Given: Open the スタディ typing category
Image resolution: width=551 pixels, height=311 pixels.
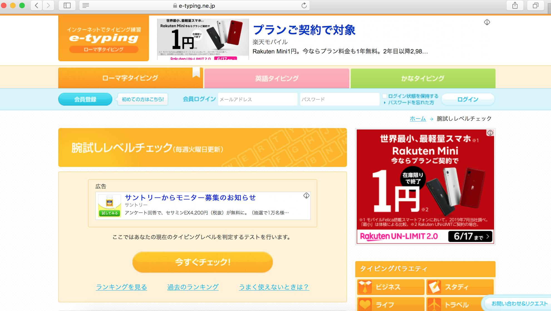Looking at the screenshot, I should (x=460, y=287).
